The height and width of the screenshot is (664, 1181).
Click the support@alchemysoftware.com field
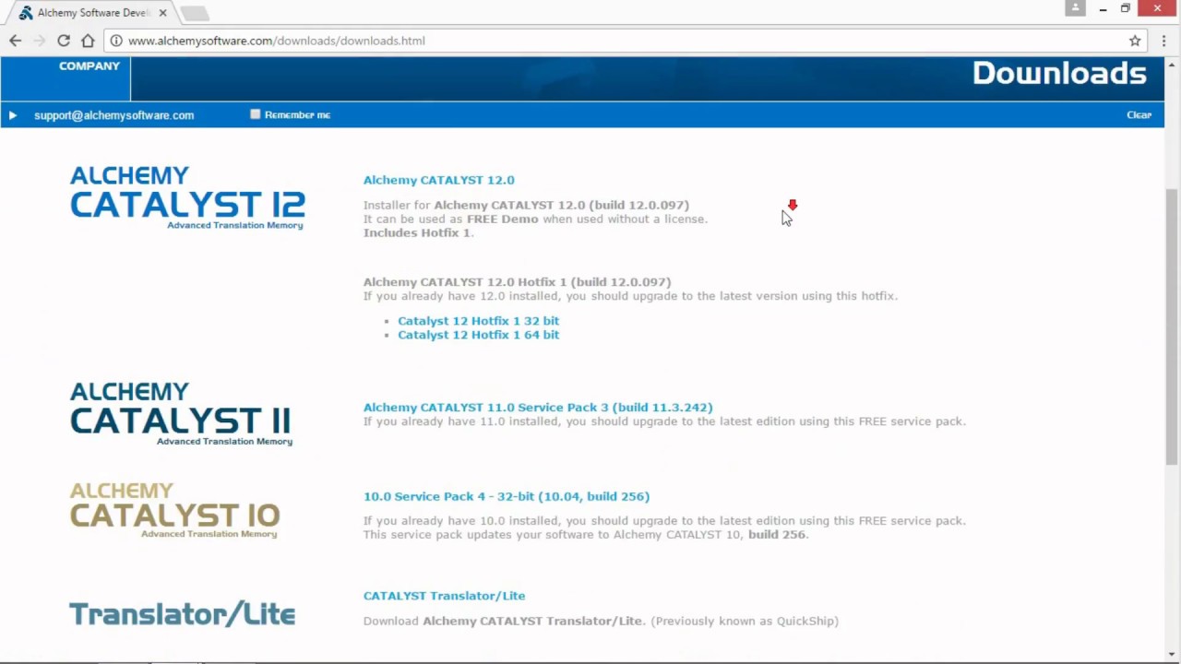pos(114,115)
